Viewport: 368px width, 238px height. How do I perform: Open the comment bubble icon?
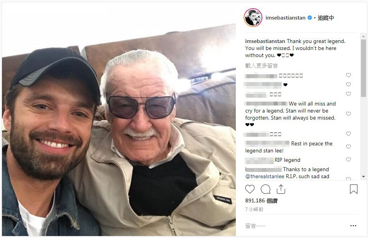266,190
